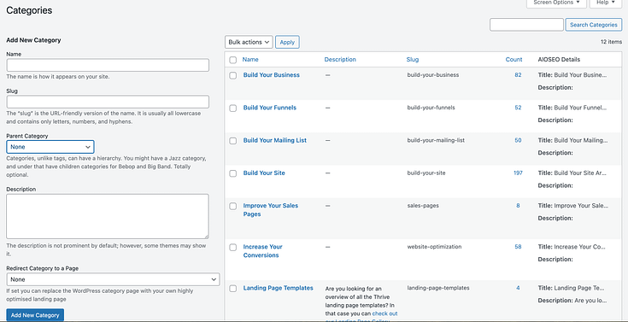Screen dimensions: 628x322
Task: Open the Build Your Mailing List category
Action: pos(275,141)
